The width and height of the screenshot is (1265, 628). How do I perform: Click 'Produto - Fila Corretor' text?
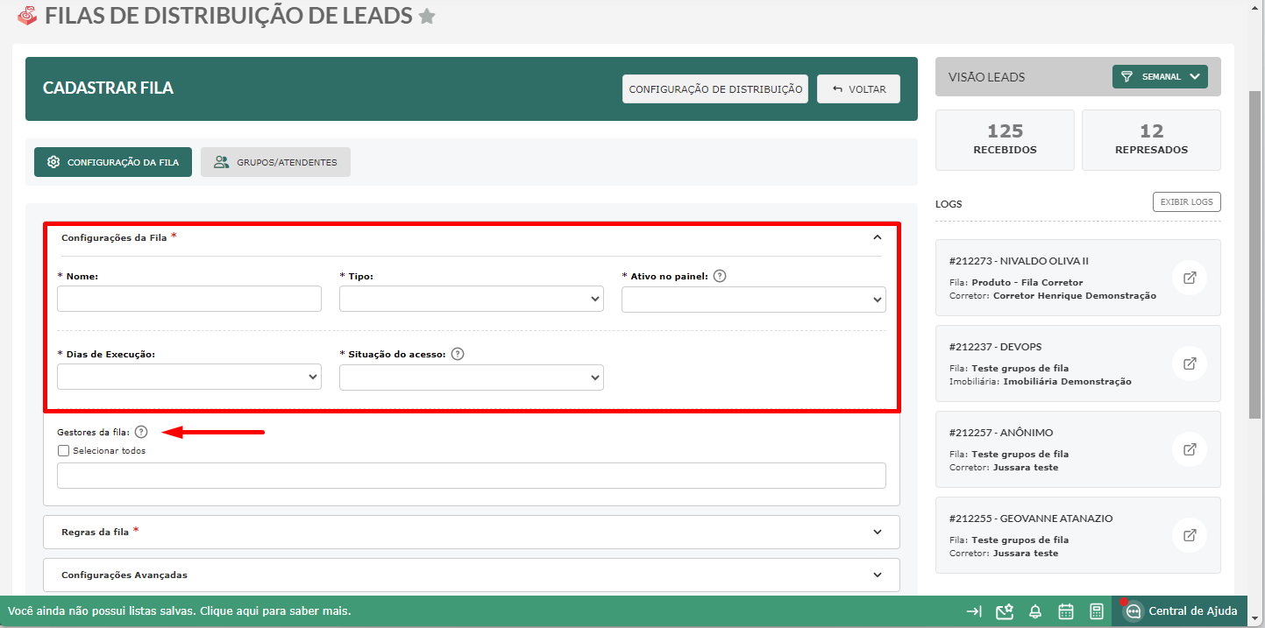click(x=1027, y=283)
